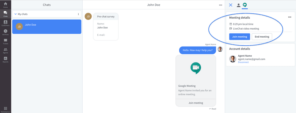Click 'Hello. How may I help you?' message
Image resolution: width=296 pixels, height=113 pixels.
click(x=197, y=50)
